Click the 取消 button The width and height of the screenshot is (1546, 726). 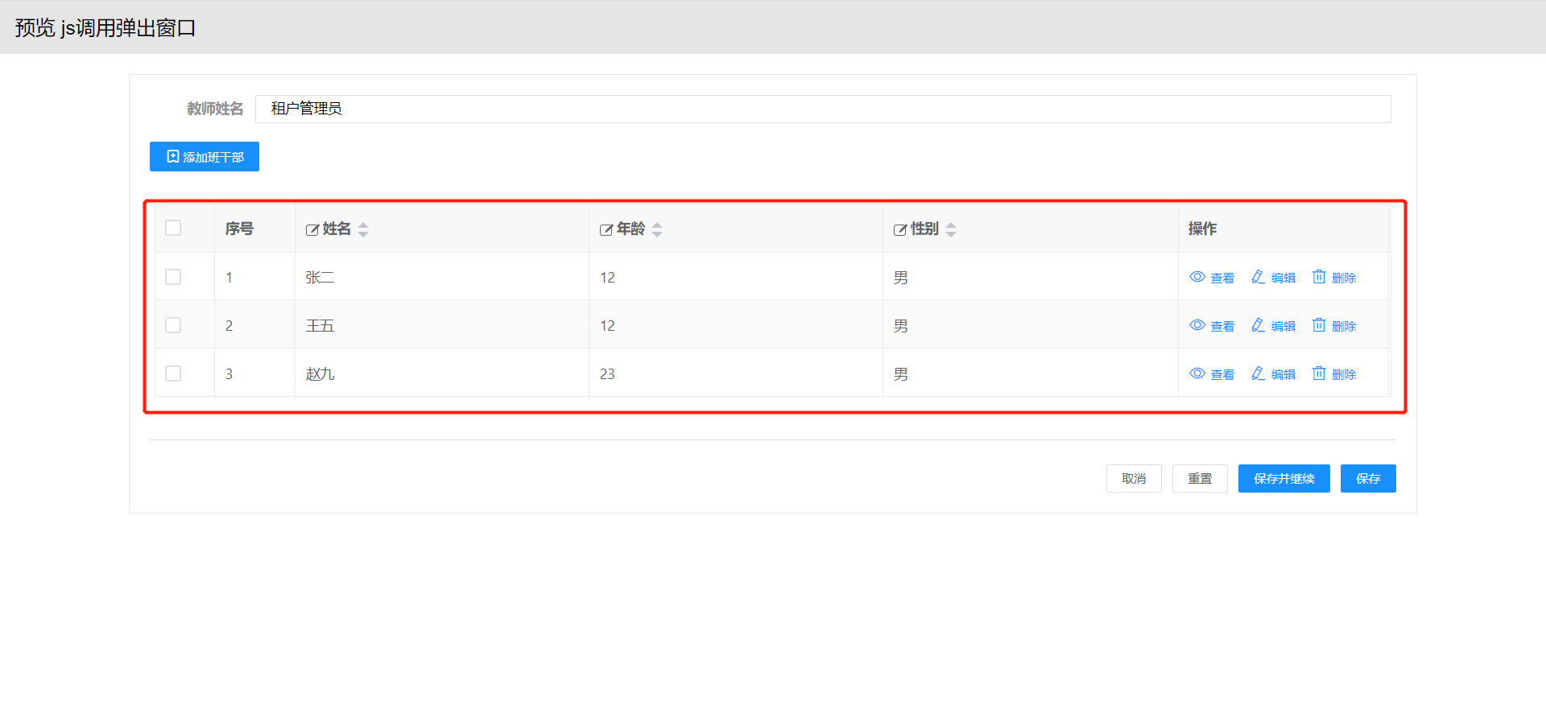click(1134, 478)
